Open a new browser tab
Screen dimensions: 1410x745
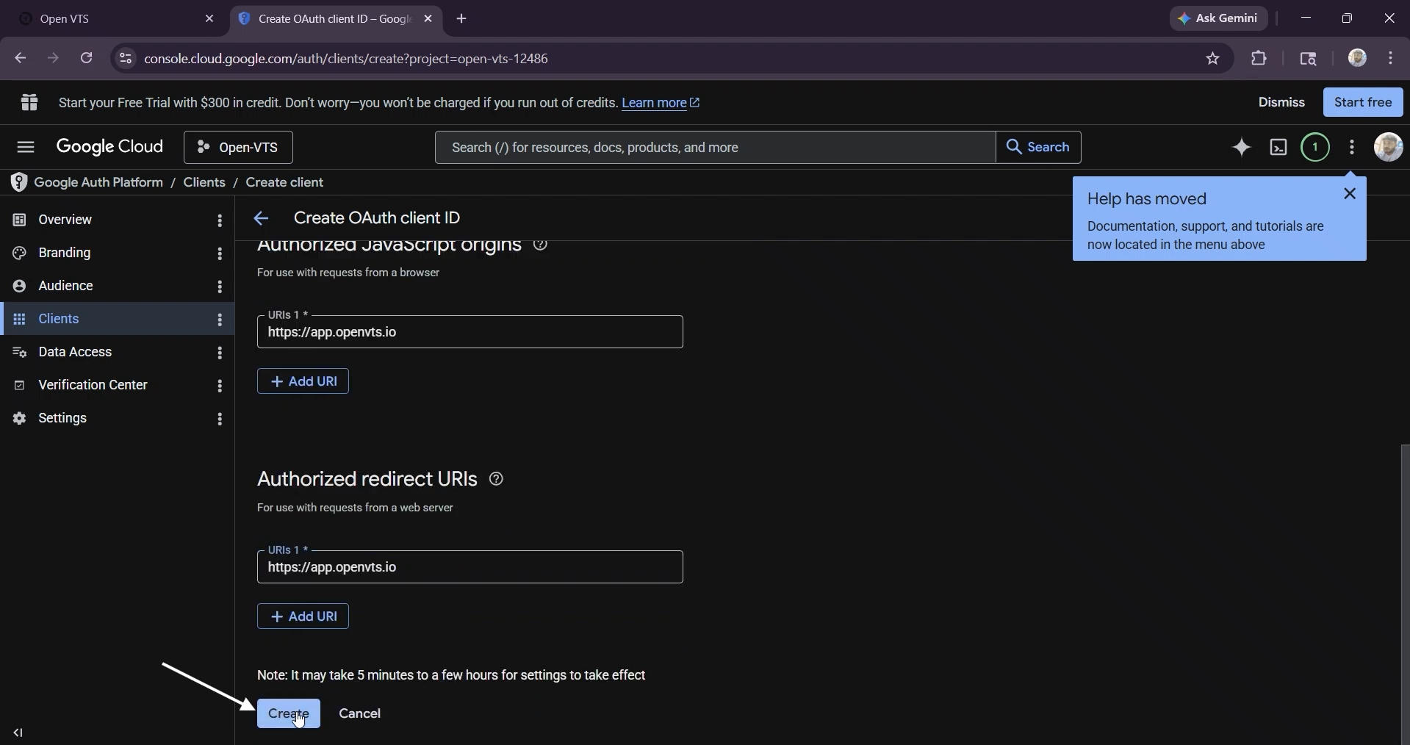[x=462, y=19]
